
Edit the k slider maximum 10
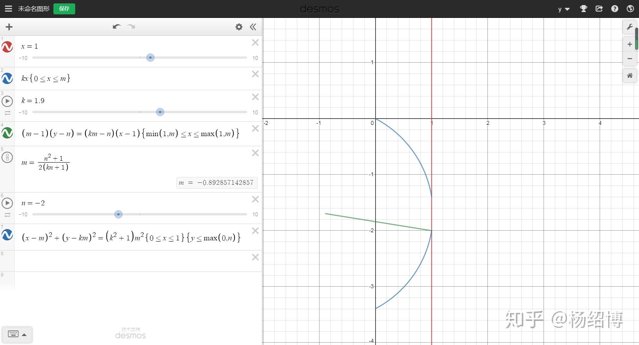coord(255,112)
